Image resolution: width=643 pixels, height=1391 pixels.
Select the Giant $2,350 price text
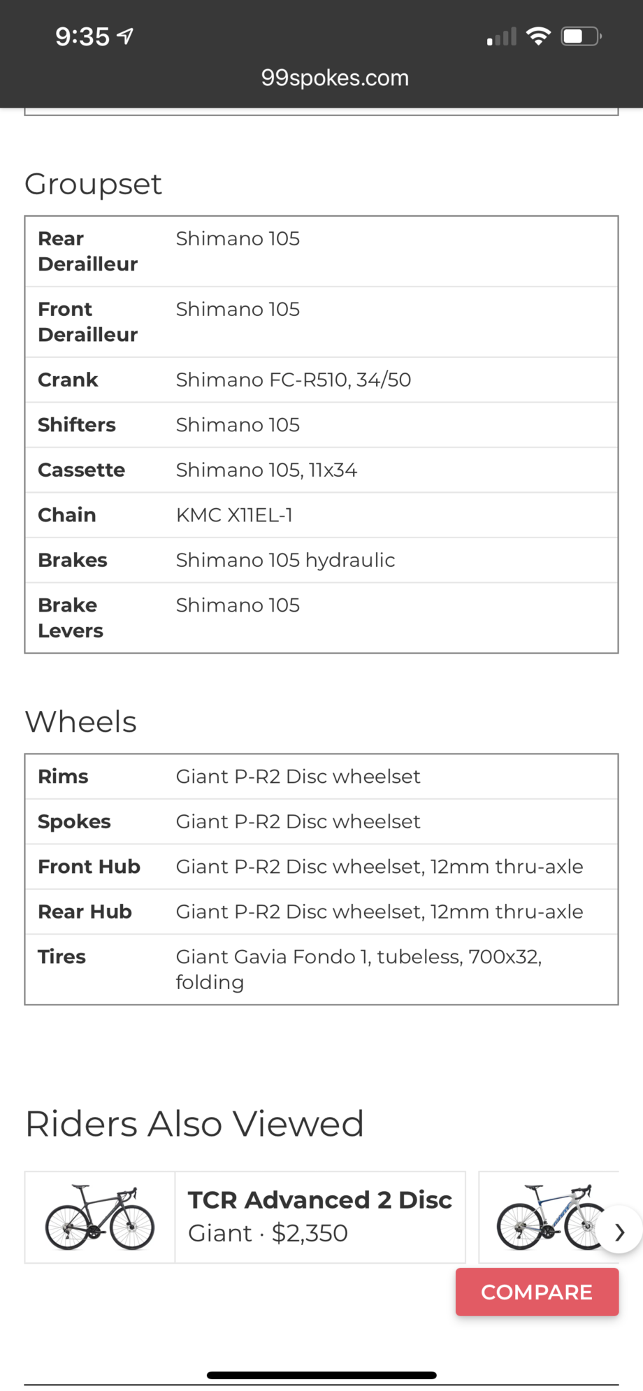pyautogui.click(x=268, y=1233)
